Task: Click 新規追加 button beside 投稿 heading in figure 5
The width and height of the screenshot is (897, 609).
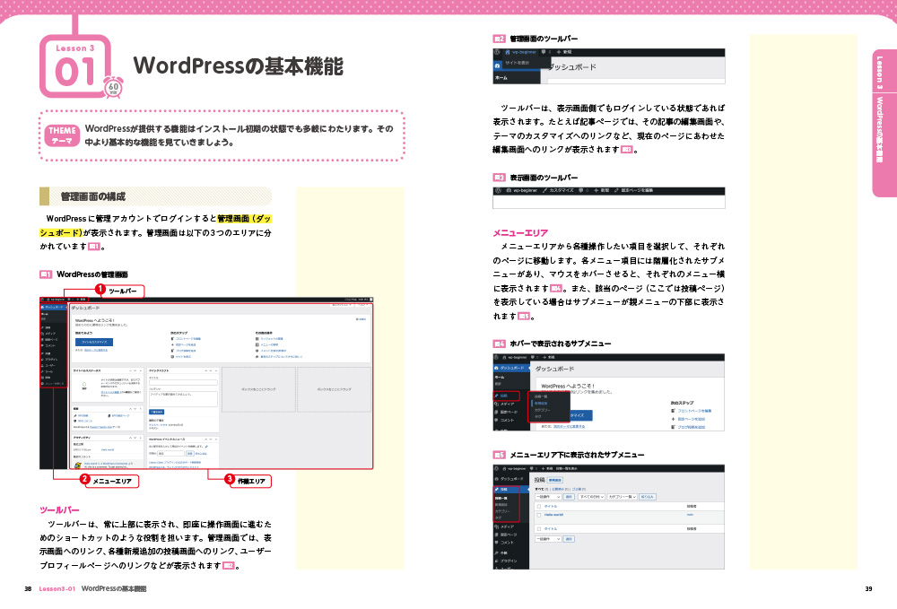Action: (555, 481)
